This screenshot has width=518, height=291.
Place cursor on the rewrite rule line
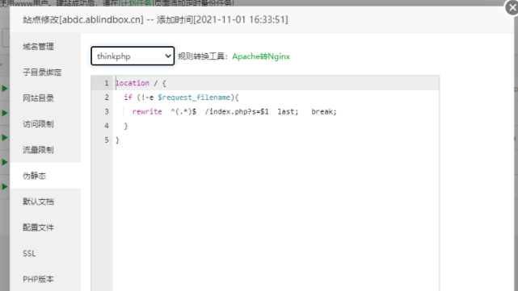234,112
